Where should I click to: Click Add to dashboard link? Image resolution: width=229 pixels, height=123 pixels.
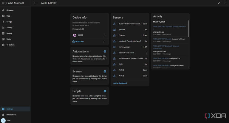click(x=120, y=83)
